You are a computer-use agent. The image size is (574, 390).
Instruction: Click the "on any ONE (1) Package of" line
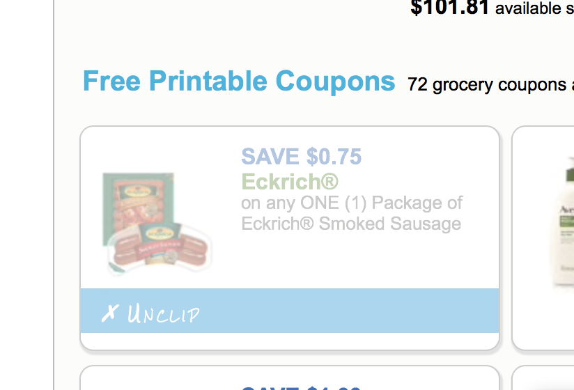point(352,203)
